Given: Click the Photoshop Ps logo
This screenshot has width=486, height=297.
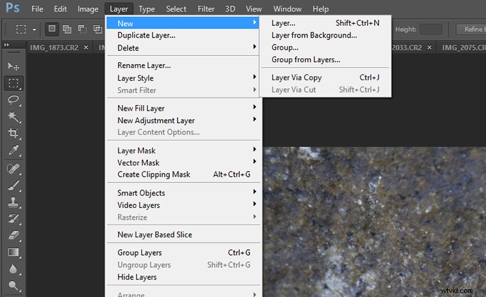Looking at the screenshot, I should pos(12,8).
